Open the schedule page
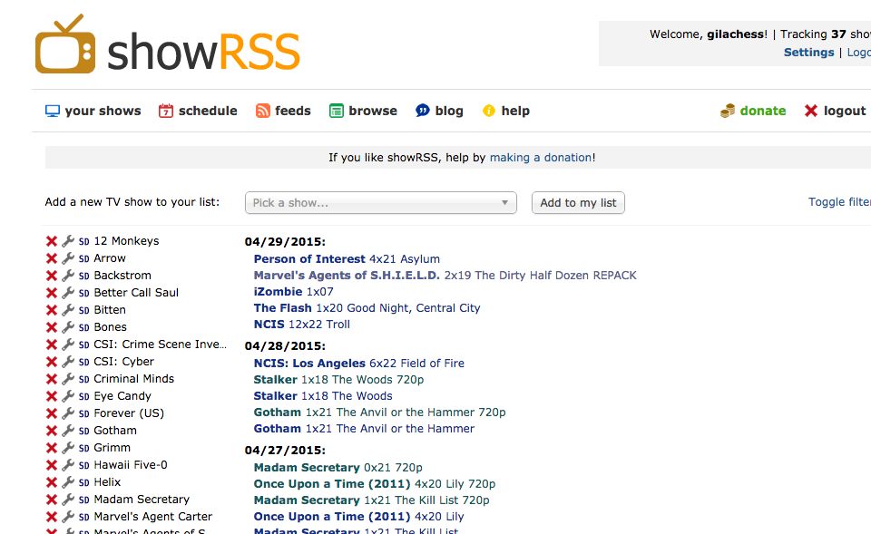Screen dimensions: 871x534 pos(198,111)
